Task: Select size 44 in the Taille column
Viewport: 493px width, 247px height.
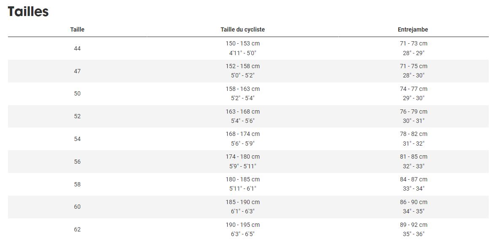Action: point(77,48)
